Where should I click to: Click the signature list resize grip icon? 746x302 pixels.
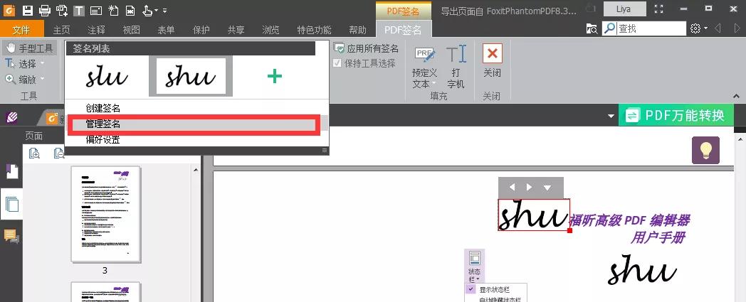(325, 151)
